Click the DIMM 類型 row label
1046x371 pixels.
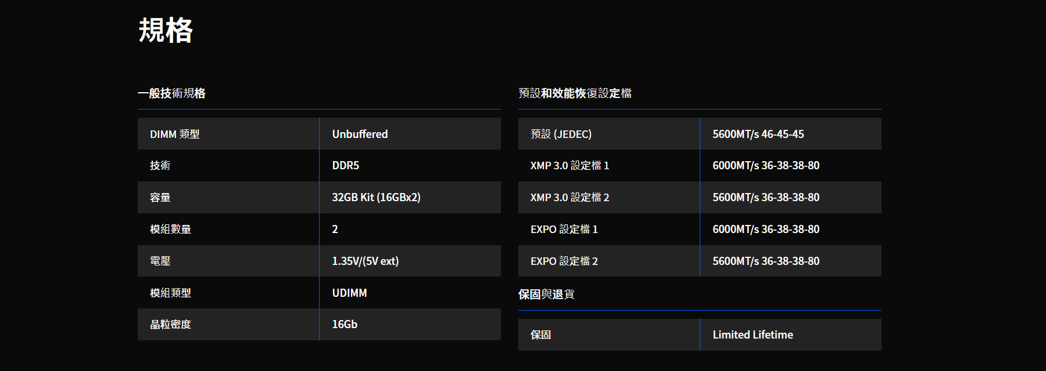[x=175, y=134]
